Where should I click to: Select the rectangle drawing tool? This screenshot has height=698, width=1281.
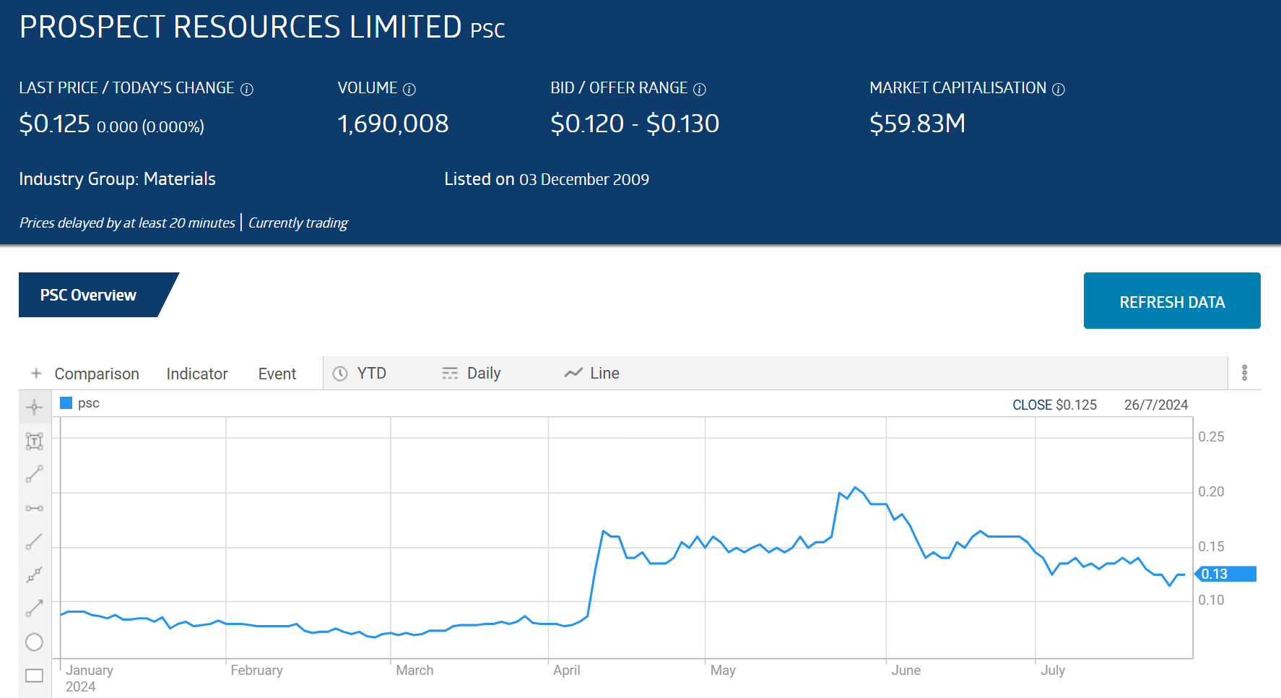[x=34, y=676]
